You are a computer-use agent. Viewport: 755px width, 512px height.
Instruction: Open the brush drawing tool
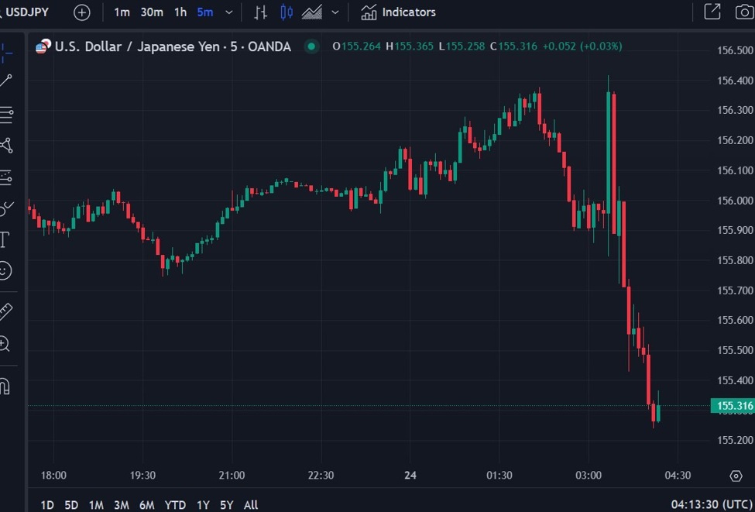(x=5, y=208)
